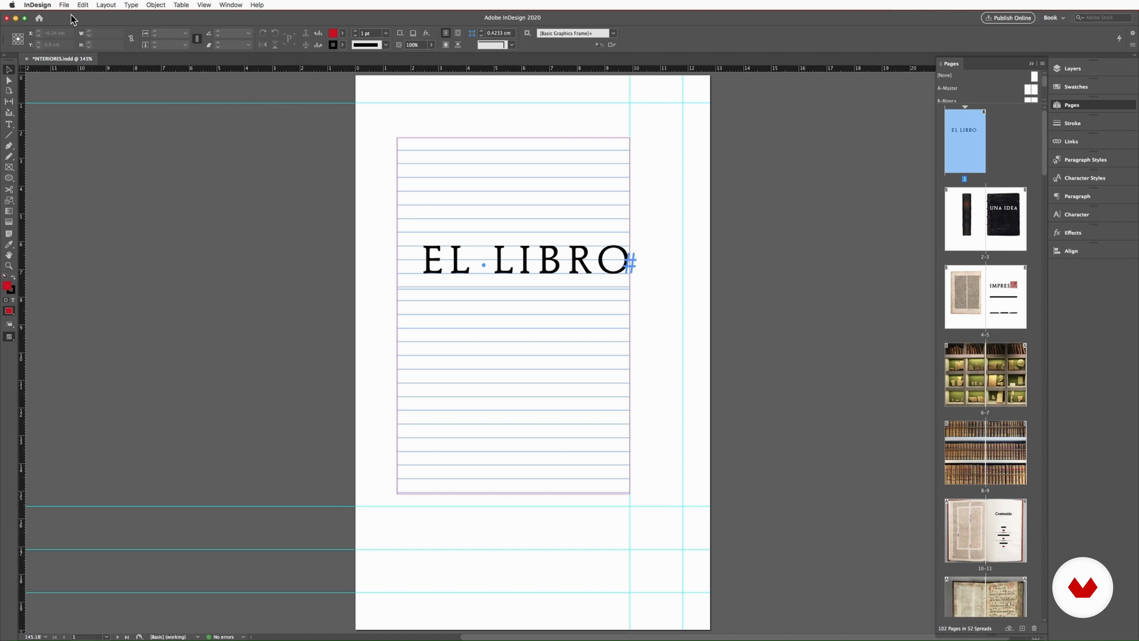1139x641 pixels.
Task: Open the Character Styles panel
Action: [1093, 178]
